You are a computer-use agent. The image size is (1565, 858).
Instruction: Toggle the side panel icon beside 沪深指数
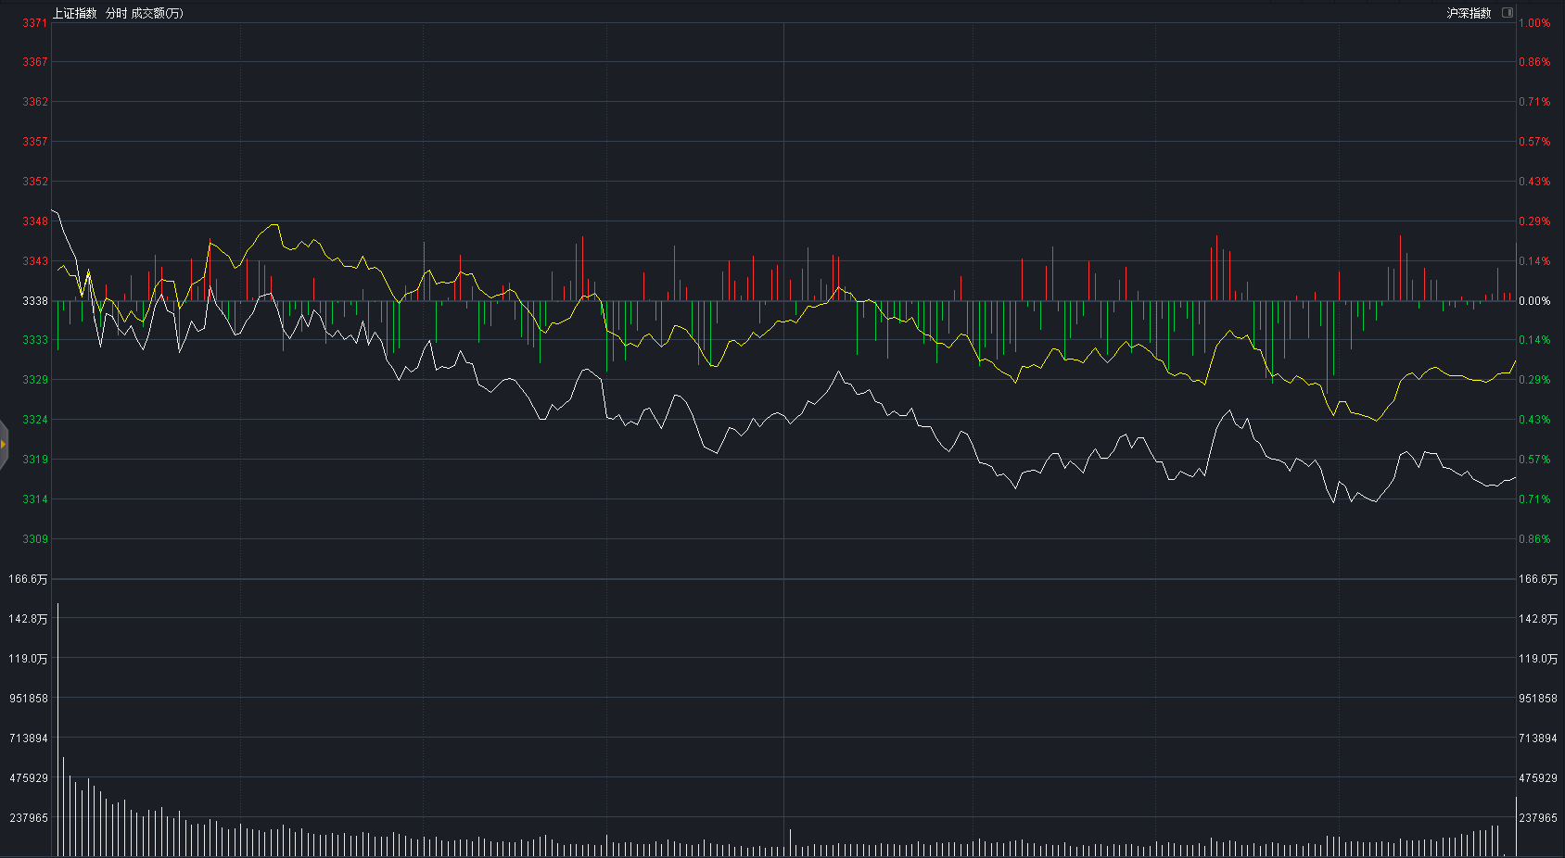coord(1508,13)
